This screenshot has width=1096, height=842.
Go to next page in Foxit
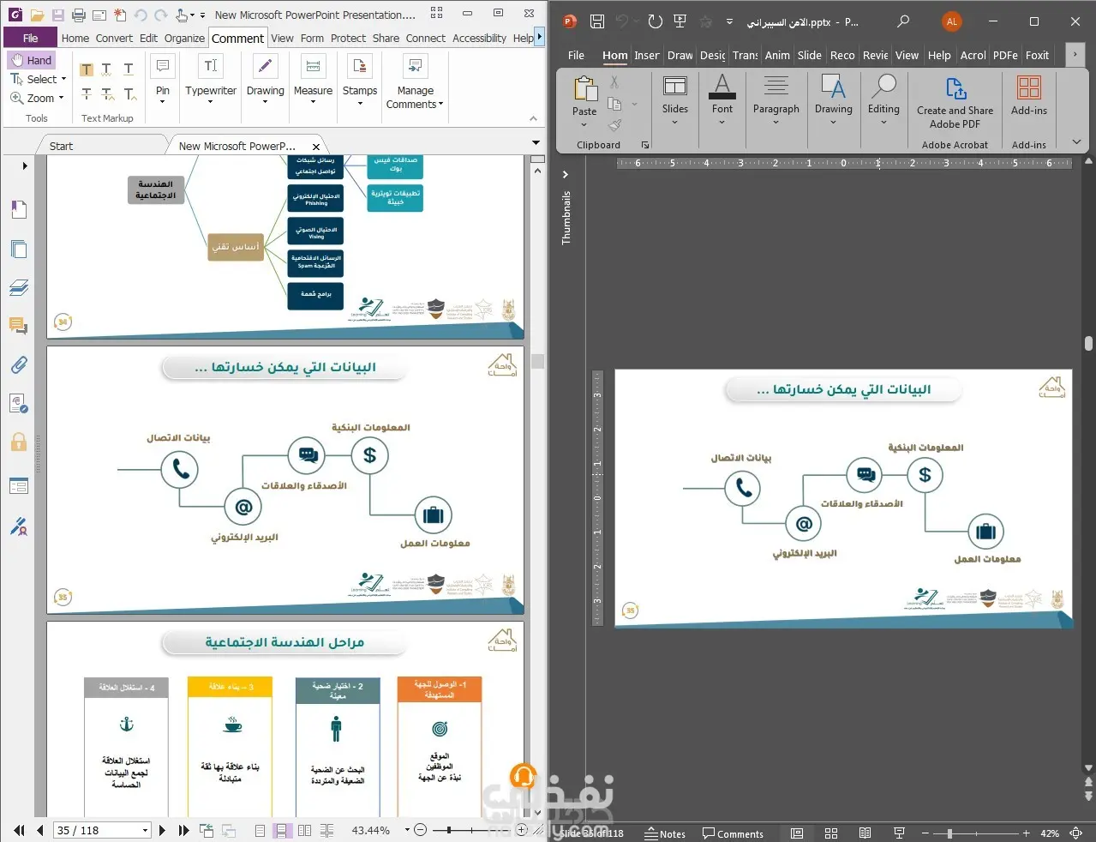point(162,830)
